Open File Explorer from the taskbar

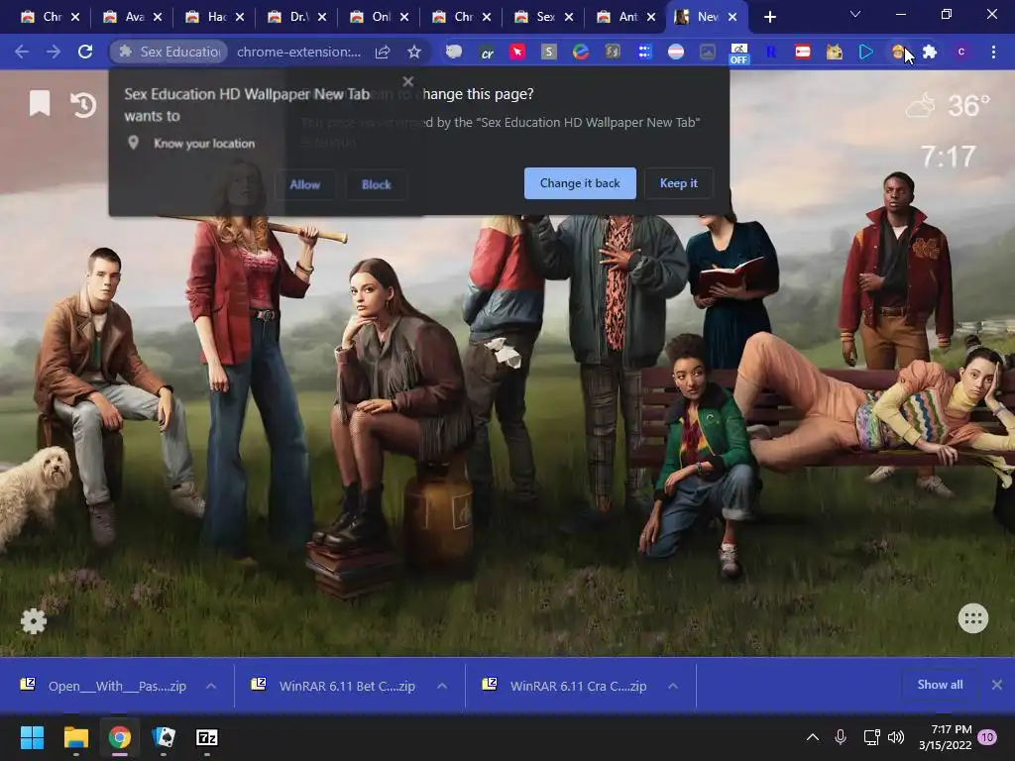75,737
